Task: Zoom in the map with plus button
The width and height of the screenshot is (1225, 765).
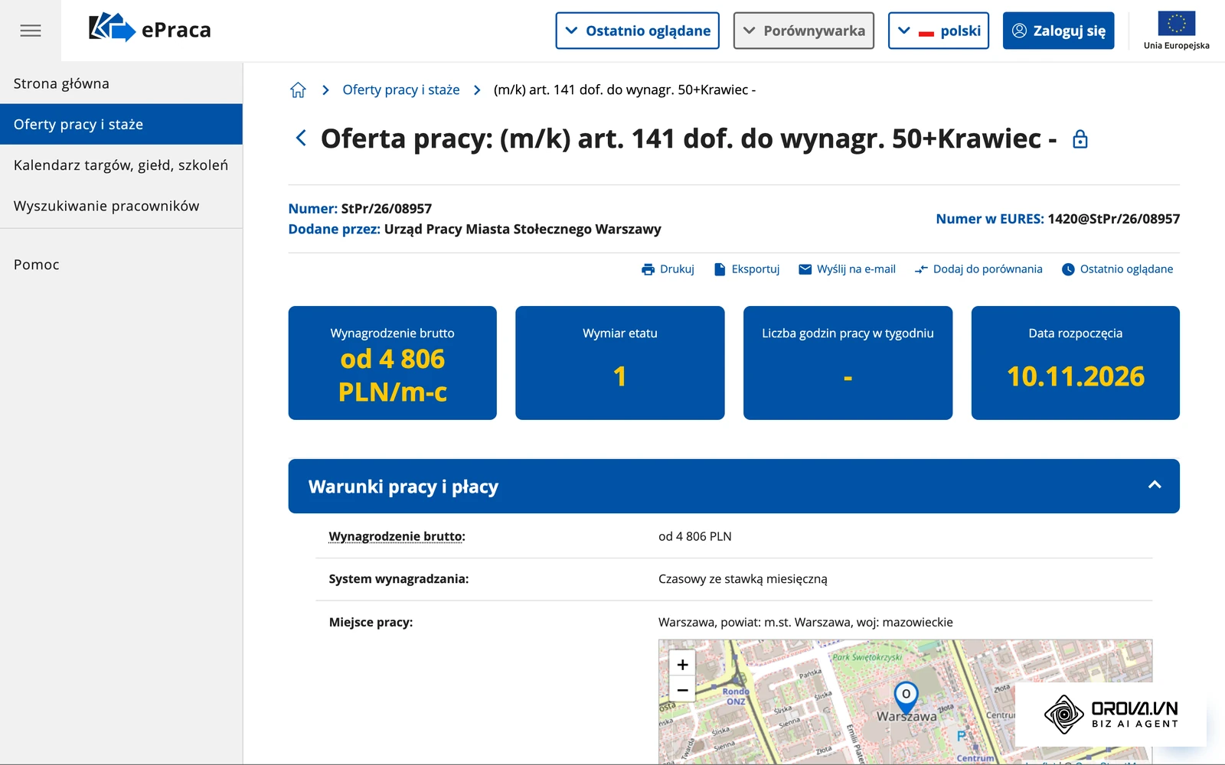Action: [682, 664]
